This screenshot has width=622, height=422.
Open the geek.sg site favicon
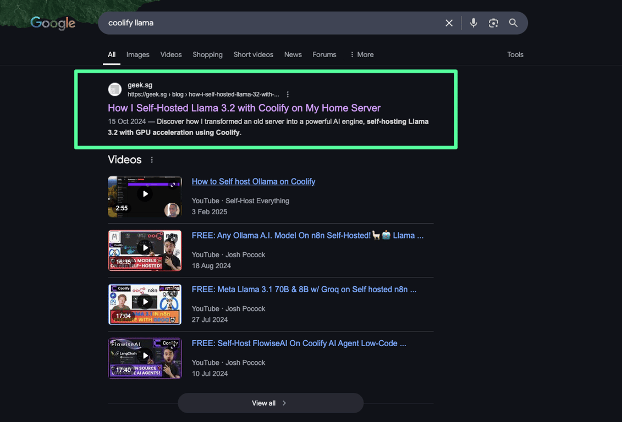coord(115,90)
